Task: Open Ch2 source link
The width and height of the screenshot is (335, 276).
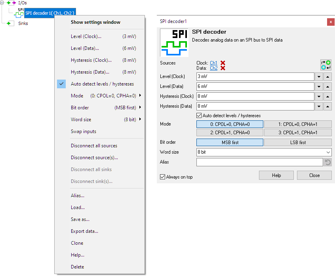Action: point(214,67)
